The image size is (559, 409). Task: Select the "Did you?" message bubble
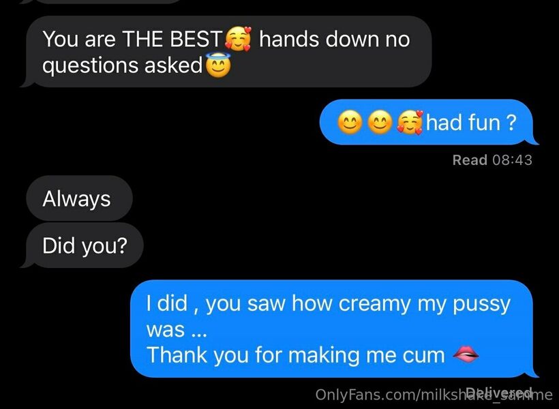(x=84, y=245)
